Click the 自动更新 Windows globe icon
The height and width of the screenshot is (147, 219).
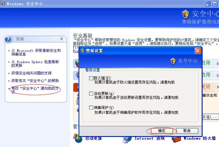78,138
